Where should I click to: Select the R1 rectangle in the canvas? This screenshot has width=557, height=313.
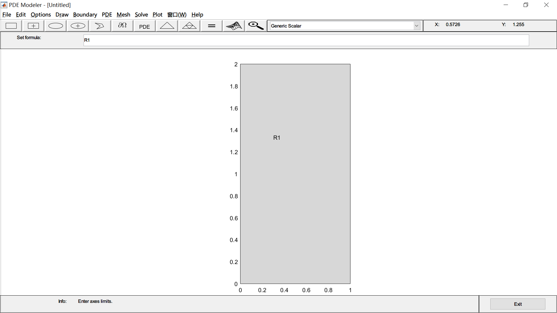(x=295, y=174)
